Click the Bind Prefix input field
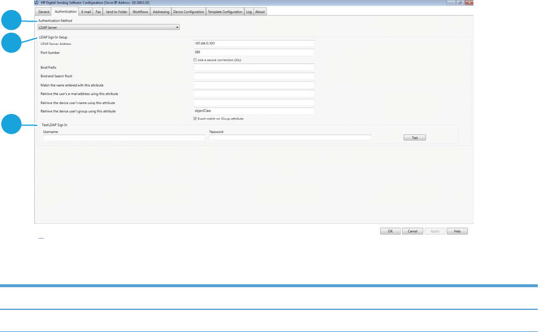Viewport: 538px width, 332px height. [254, 67]
